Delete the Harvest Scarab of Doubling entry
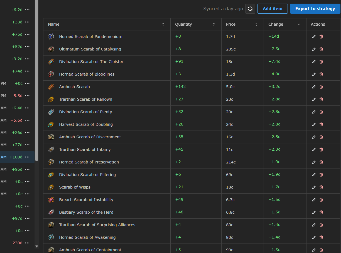 (x=321, y=124)
